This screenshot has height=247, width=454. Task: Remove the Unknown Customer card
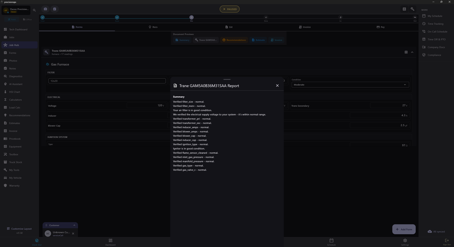coord(73,234)
